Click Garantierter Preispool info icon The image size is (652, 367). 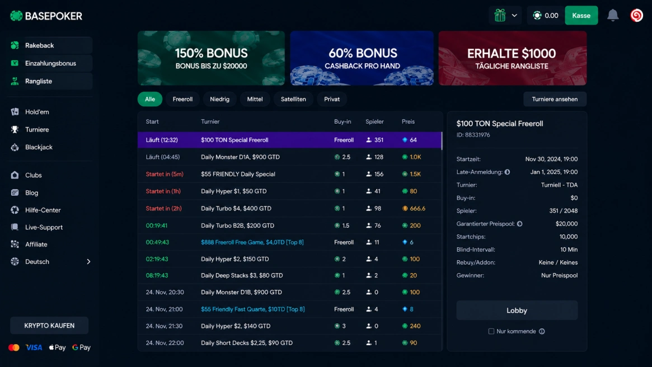tap(520, 224)
